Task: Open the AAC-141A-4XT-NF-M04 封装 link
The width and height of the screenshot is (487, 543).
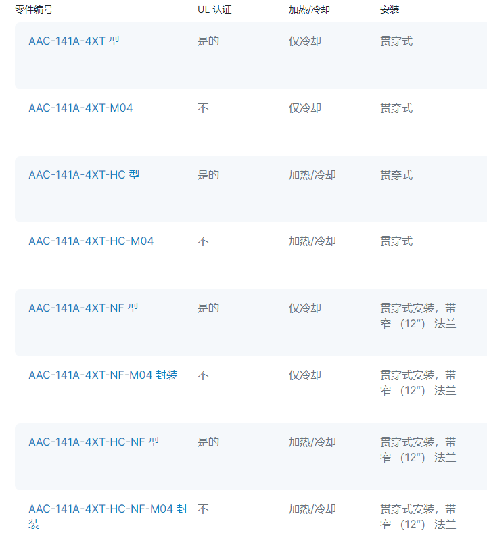Action: 103,375
